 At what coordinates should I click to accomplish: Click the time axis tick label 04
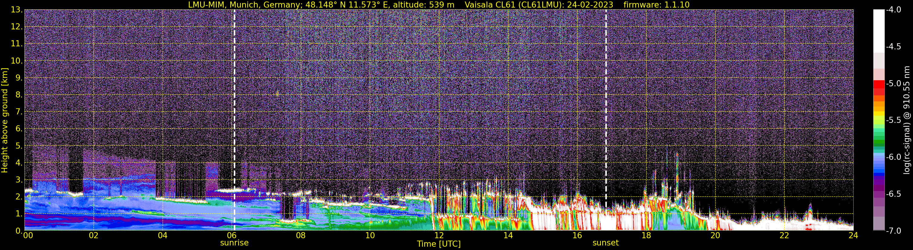[163, 235]
